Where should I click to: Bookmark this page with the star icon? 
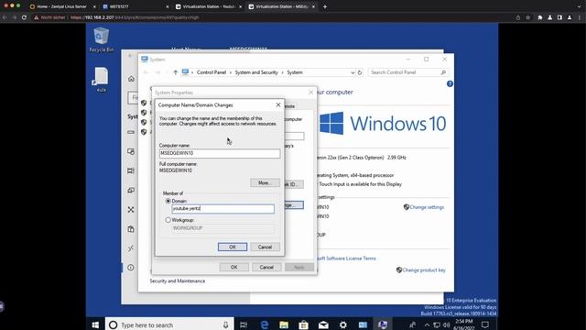(x=527, y=17)
